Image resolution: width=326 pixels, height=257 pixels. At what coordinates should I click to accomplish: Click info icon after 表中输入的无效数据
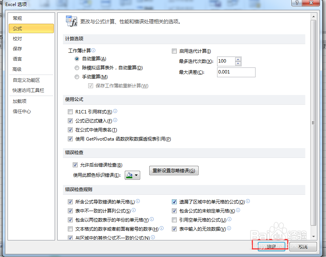(229, 228)
